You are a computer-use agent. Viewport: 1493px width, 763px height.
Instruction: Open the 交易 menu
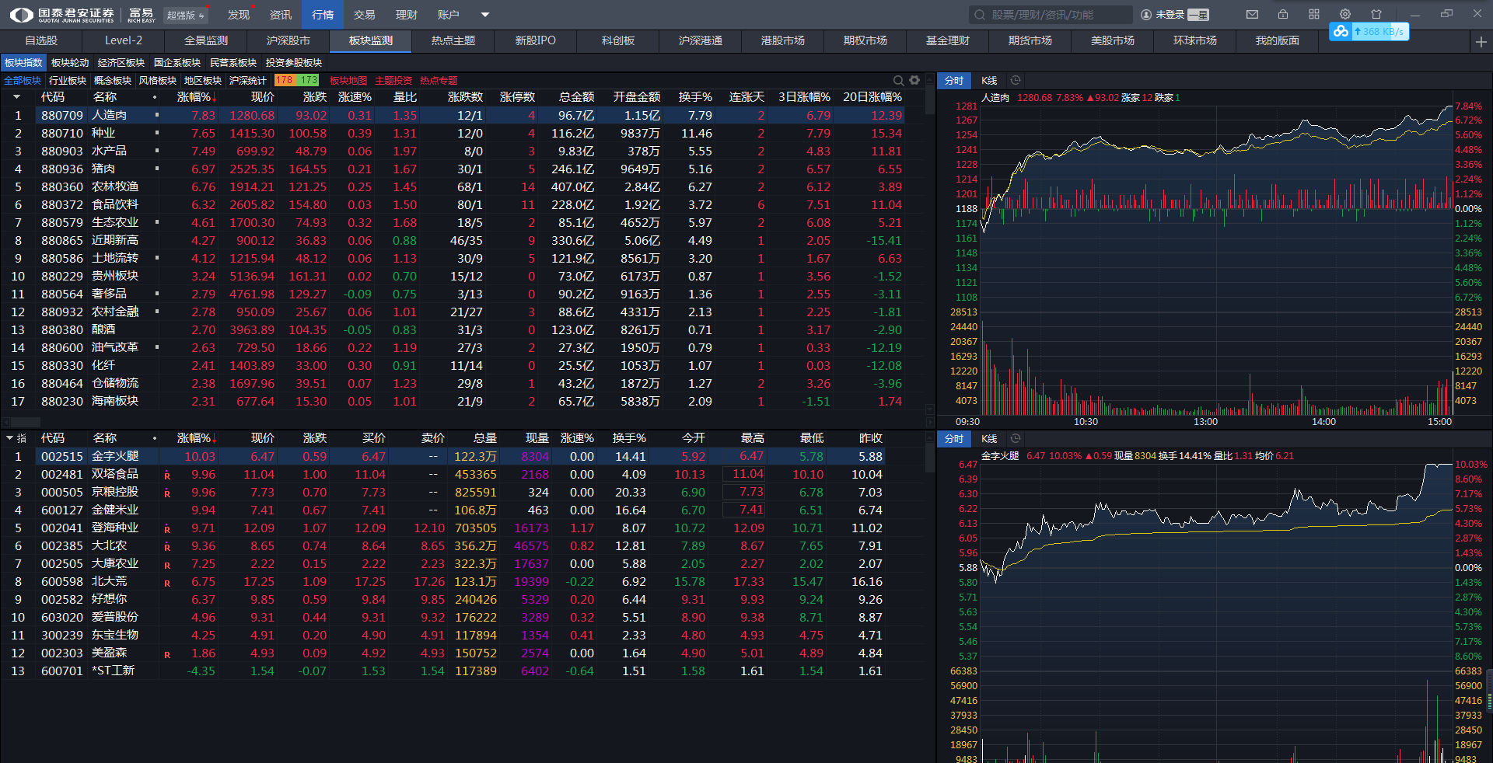tap(364, 15)
